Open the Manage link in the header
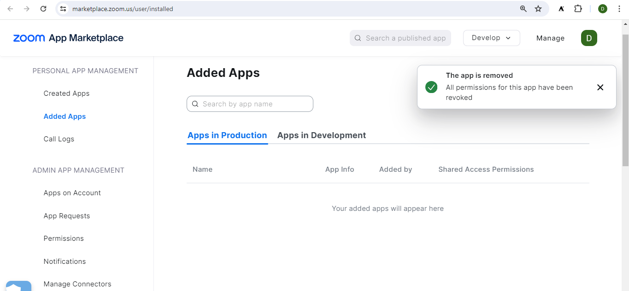Screen dimensions: 629x291 (x=550, y=38)
